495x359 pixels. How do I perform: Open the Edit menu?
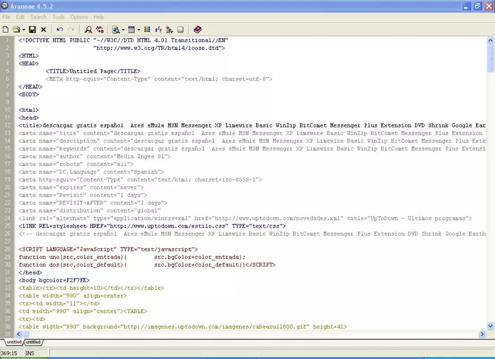click(x=20, y=17)
